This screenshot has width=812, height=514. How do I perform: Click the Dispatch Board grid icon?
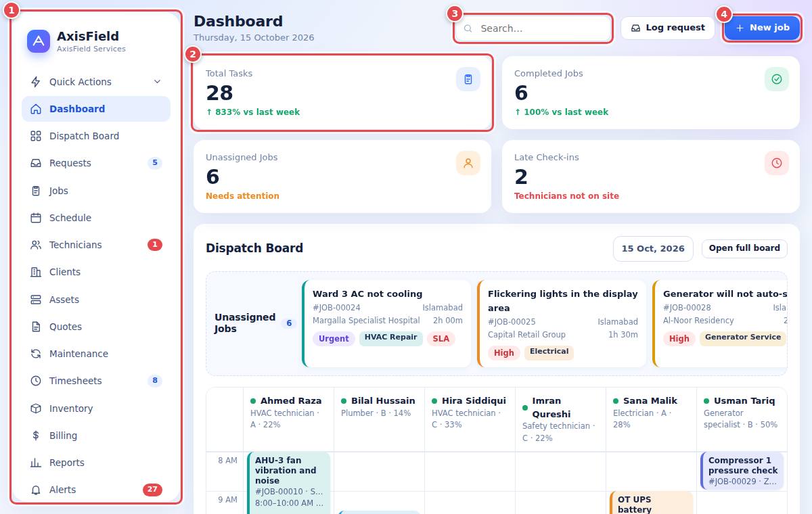(36, 136)
